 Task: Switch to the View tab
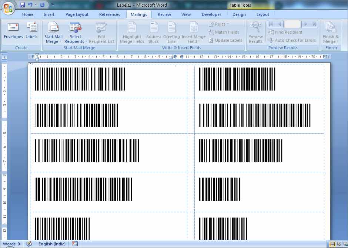coord(186,15)
